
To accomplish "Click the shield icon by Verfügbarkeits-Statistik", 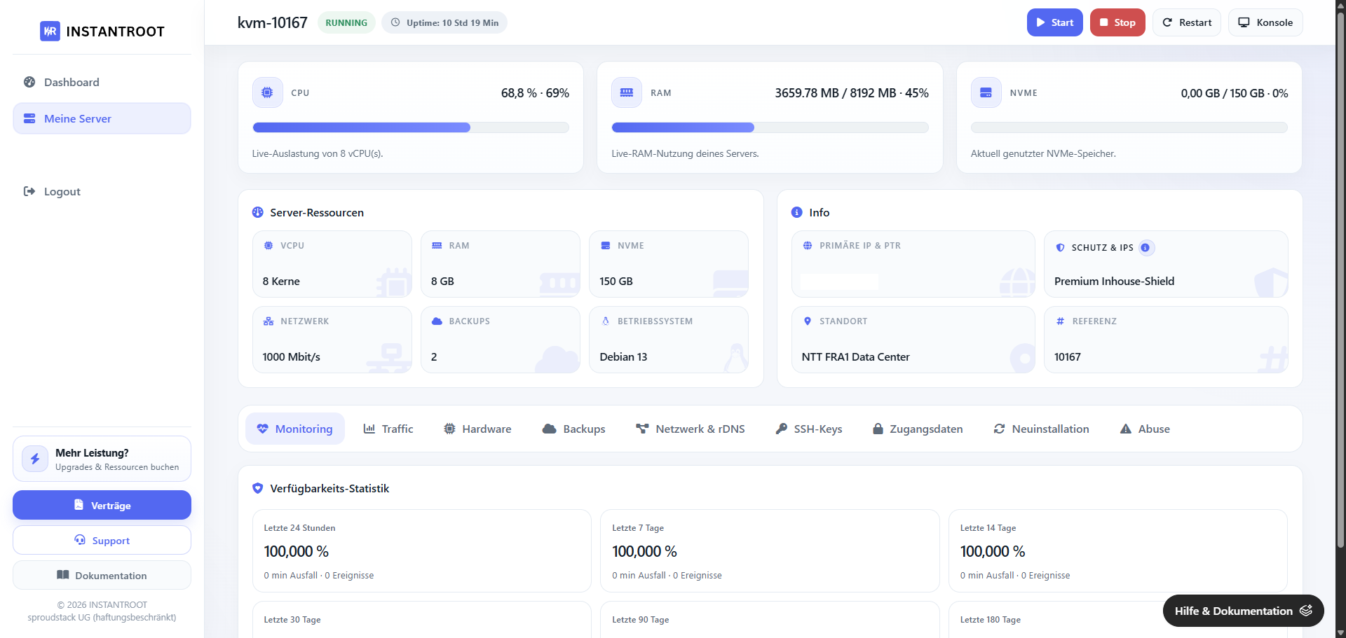I will (x=258, y=488).
